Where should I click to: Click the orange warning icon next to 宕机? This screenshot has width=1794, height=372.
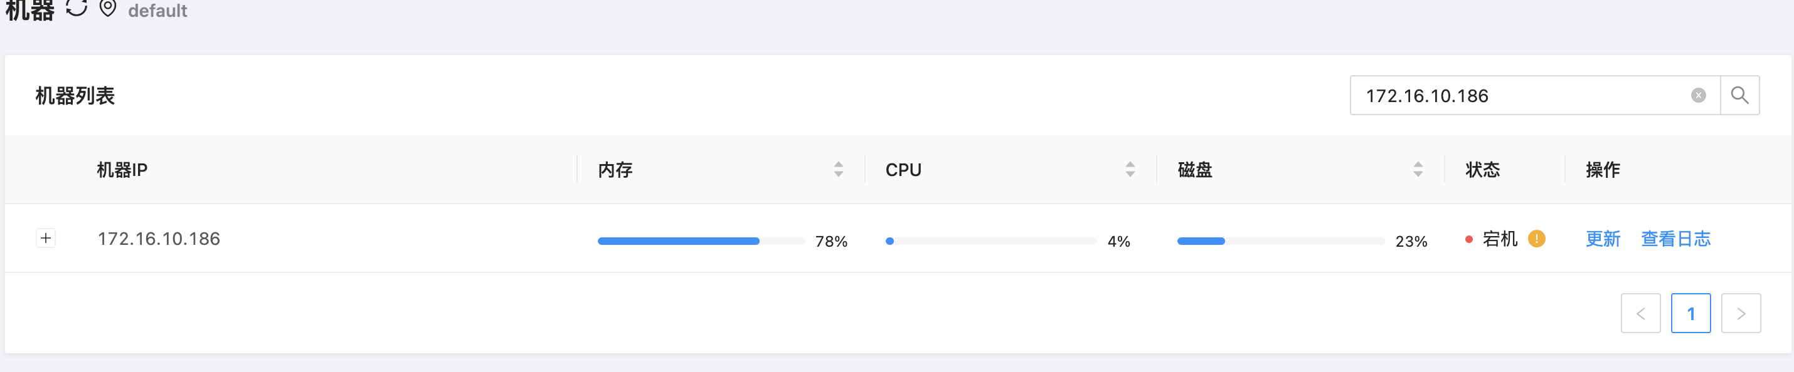tap(1536, 239)
